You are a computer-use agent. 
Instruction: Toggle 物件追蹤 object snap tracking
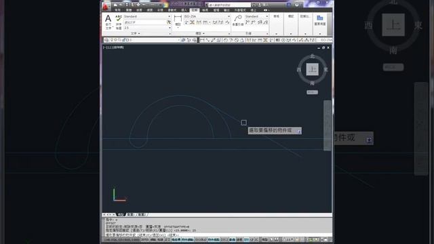[214, 239]
